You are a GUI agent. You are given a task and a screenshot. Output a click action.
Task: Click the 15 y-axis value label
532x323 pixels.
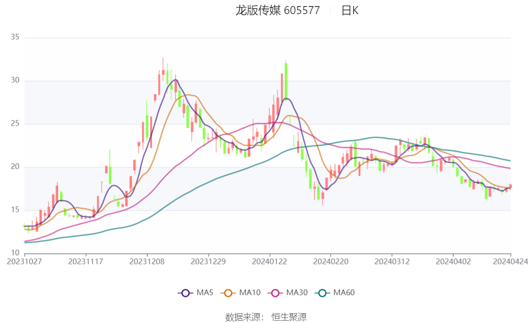click(x=15, y=210)
